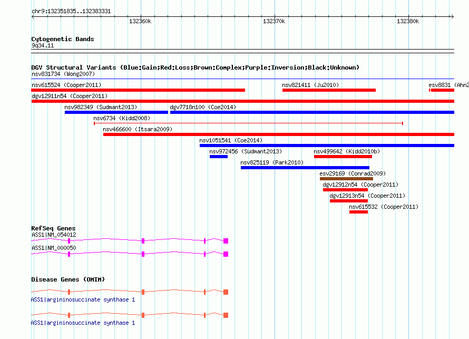The height and width of the screenshot is (339, 469).
Task: Open the esv8831 variant at right edge
Action: point(442,90)
